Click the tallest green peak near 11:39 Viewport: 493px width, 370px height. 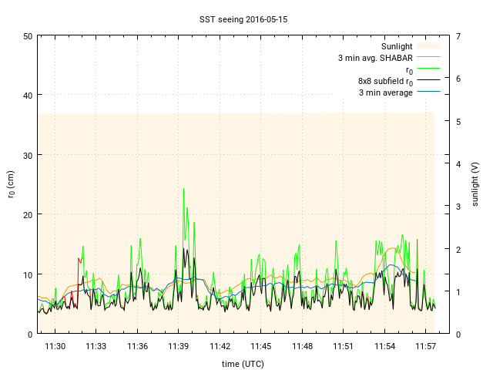pyautogui.click(x=183, y=190)
